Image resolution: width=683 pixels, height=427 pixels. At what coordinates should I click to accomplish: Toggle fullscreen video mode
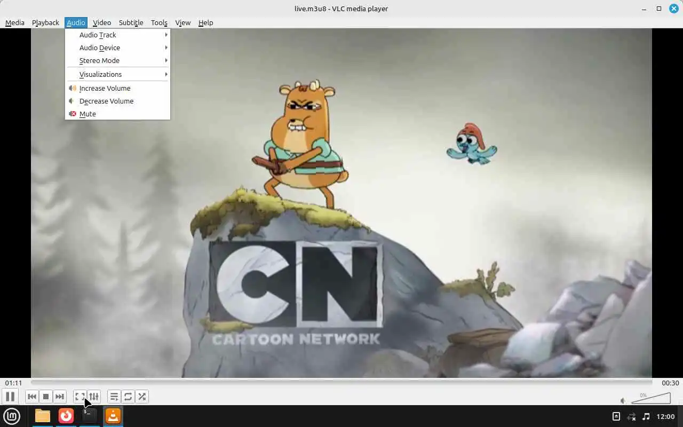(x=80, y=397)
